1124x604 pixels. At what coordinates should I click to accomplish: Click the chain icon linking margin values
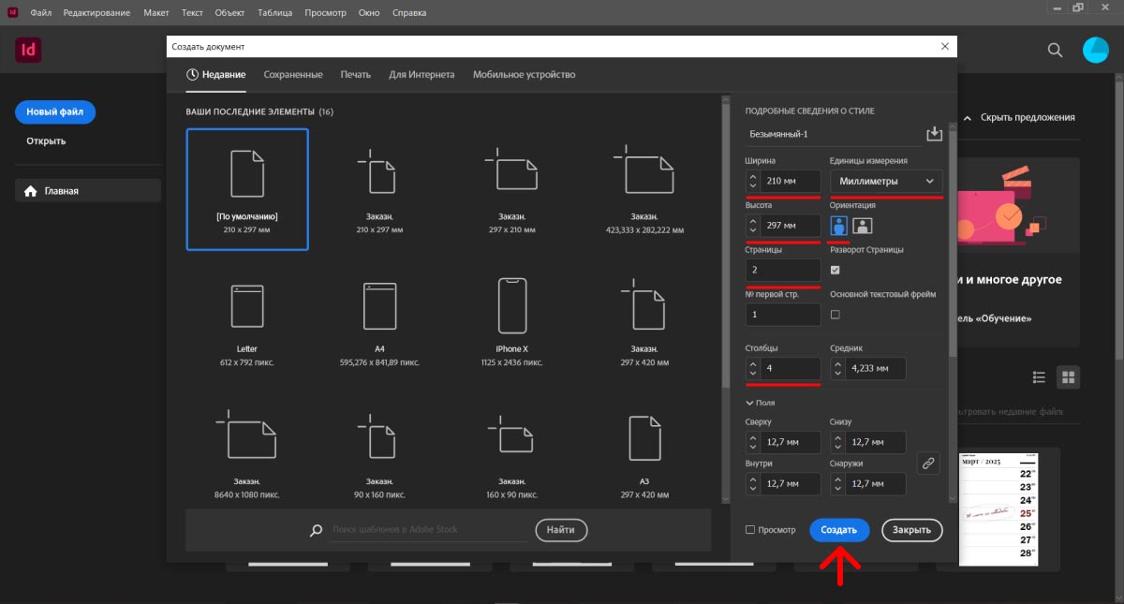coord(928,463)
